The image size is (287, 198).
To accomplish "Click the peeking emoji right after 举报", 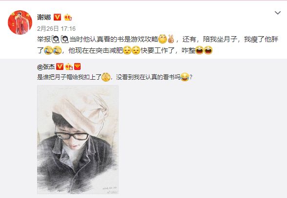I will click(56, 39).
